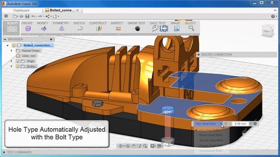This screenshot has width=280, height=157.
Task: Click the ViewCube FRONT face
Action: pos(266,31)
